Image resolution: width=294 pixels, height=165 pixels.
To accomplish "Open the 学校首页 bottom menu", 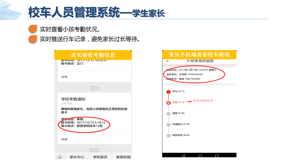I will (x=100, y=157).
